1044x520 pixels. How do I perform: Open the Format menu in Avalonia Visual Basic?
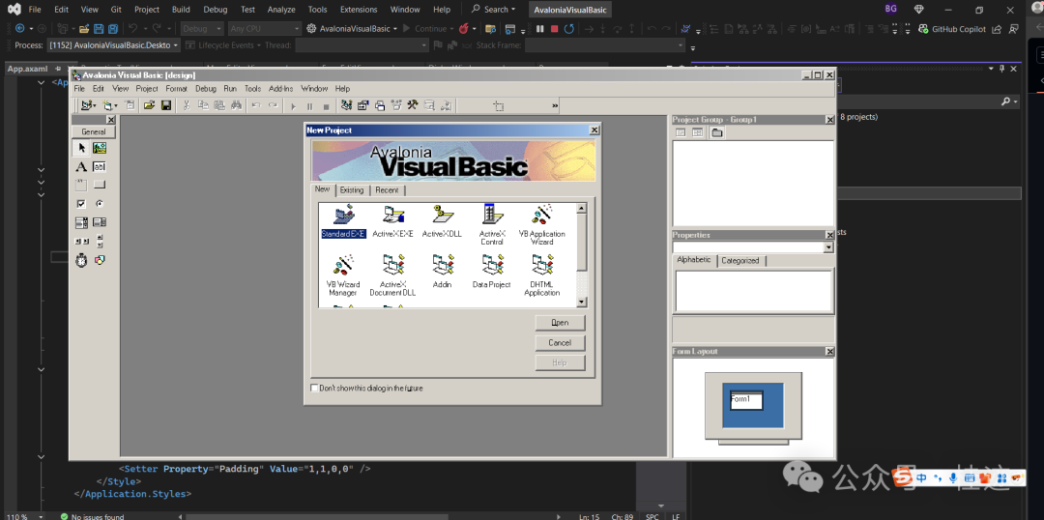[x=177, y=89]
